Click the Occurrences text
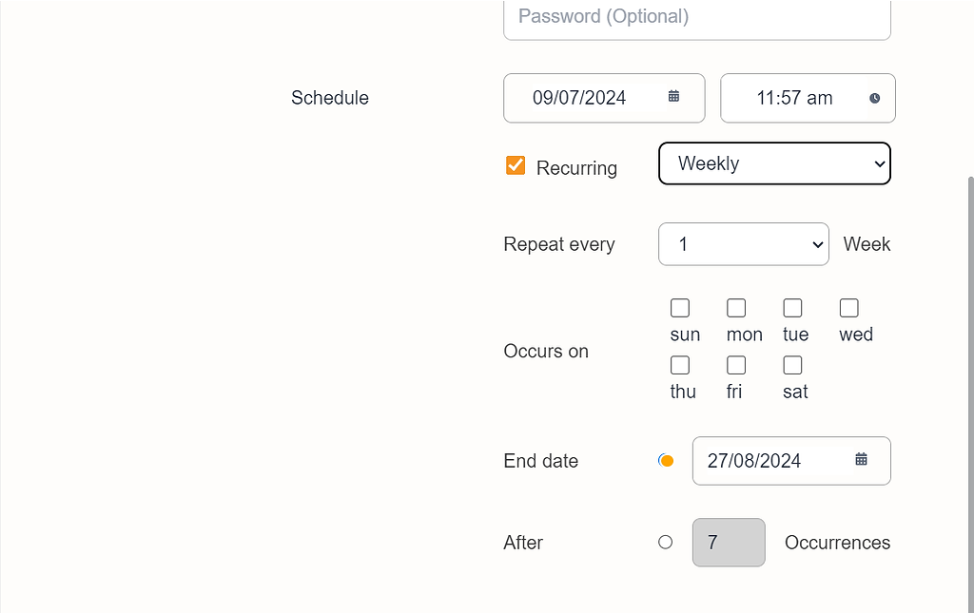Viewport: 974px width, 613px height. 837,543
